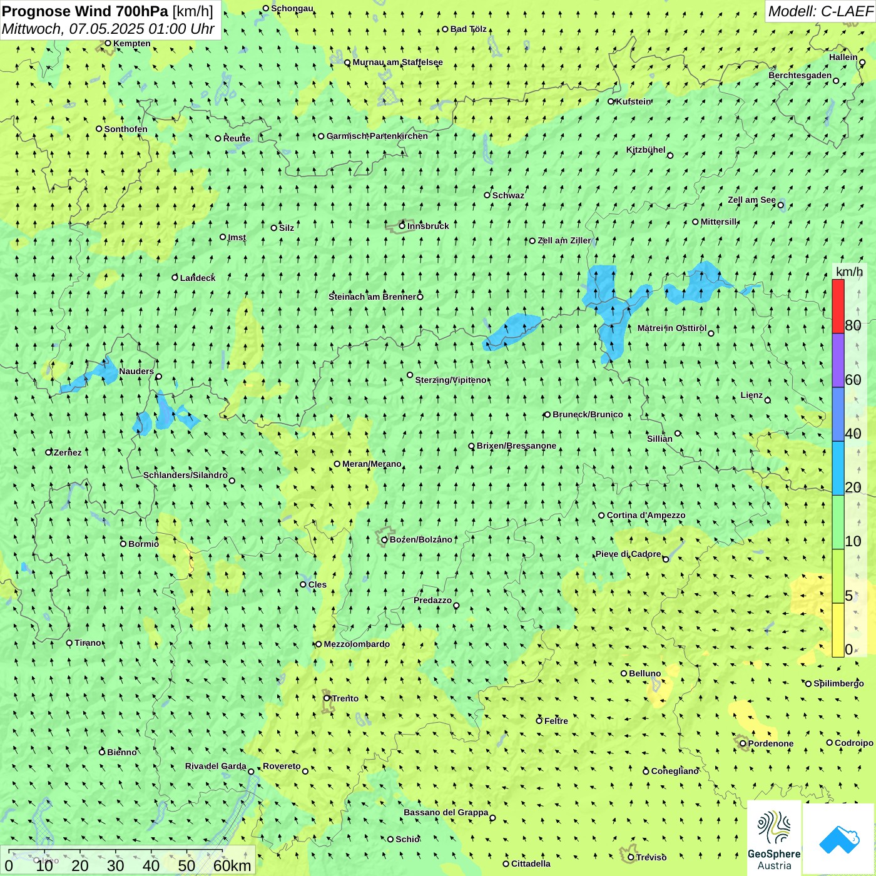The image size is (876, 876).
Task: Click the 'Hallein' label
Action: (843, 57)
